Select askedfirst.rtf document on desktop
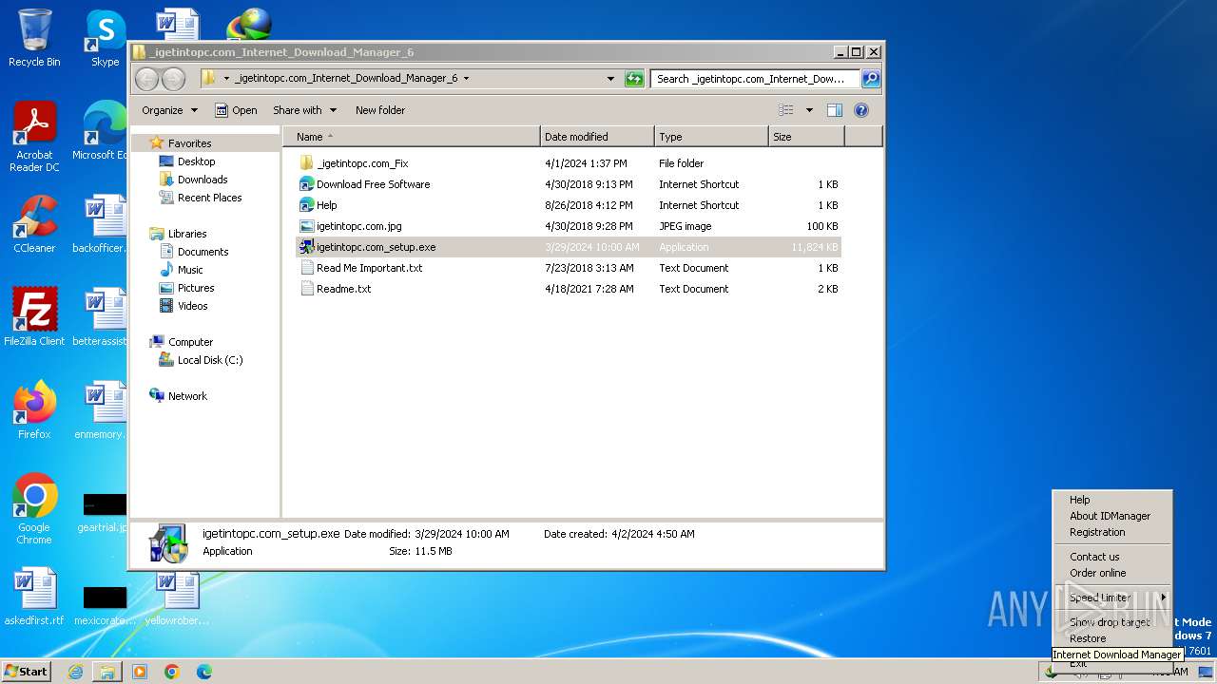 (x=34, y=597)
